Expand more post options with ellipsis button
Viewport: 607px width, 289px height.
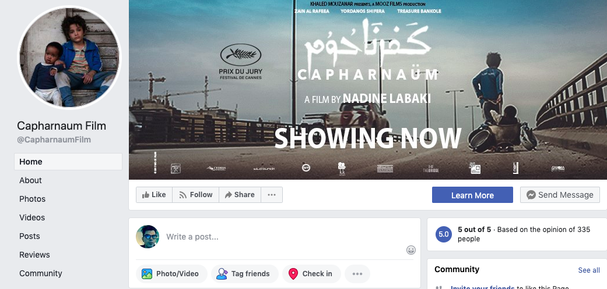click(x=357, y=274)
